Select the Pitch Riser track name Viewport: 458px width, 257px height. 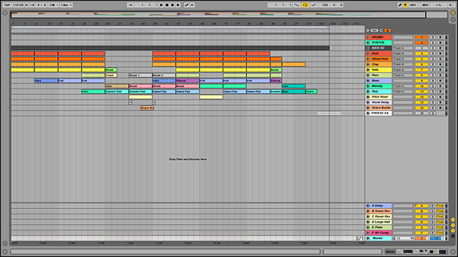(x=381, y=97)
